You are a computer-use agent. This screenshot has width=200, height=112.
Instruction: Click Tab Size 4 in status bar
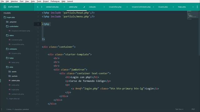click(x=179, y=109)
